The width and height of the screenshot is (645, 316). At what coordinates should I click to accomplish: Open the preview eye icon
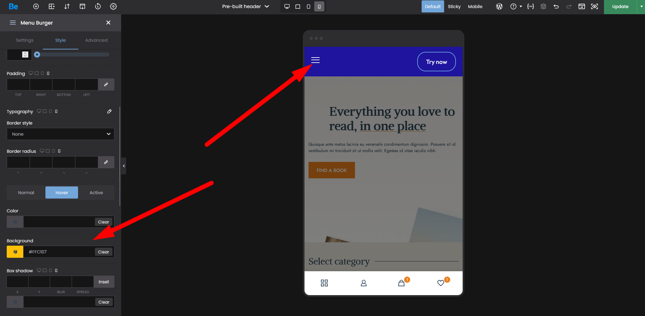tap(595, 6)
